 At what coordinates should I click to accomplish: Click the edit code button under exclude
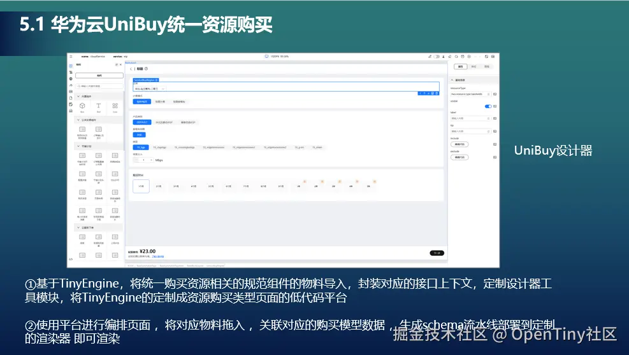click(459, 157)
